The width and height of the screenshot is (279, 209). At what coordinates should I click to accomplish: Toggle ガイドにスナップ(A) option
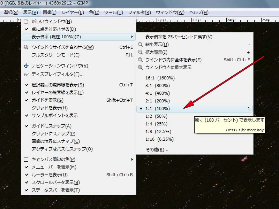[79, 126]
